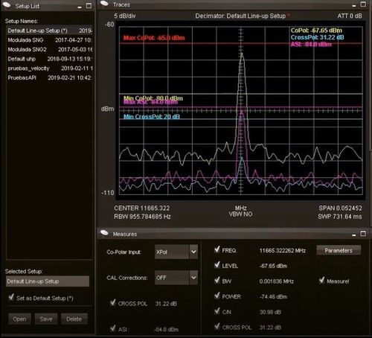Click the Open setup button
The width and height of the screenshot is (372, 338).
pos(19,319)
